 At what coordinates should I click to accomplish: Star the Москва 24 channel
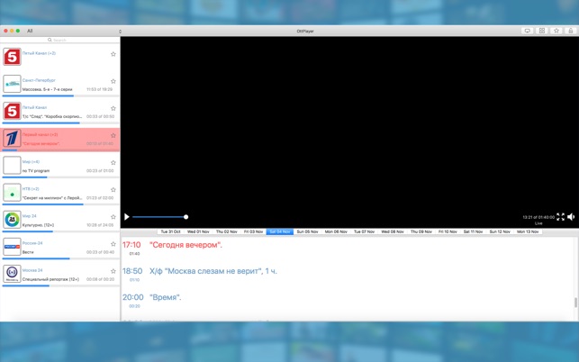[113, 271]
